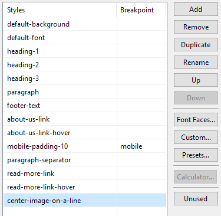Open the Font Faces dialog

click(x=196, y=120)
